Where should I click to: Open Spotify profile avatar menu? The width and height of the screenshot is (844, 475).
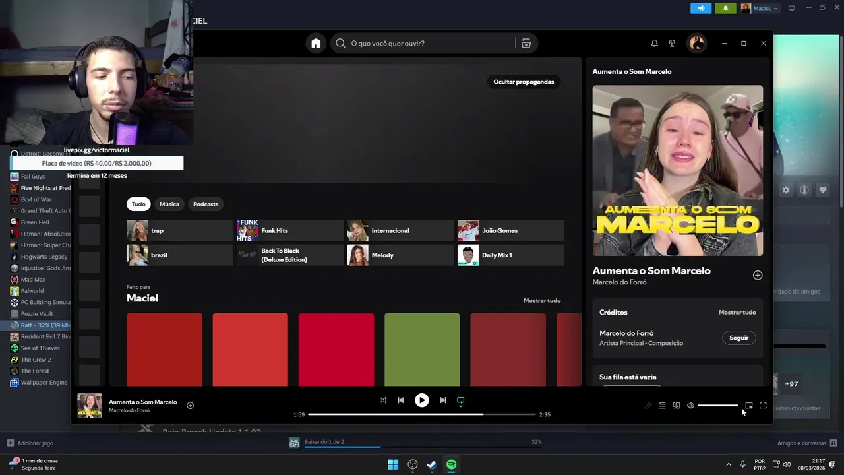coord(696,43)
